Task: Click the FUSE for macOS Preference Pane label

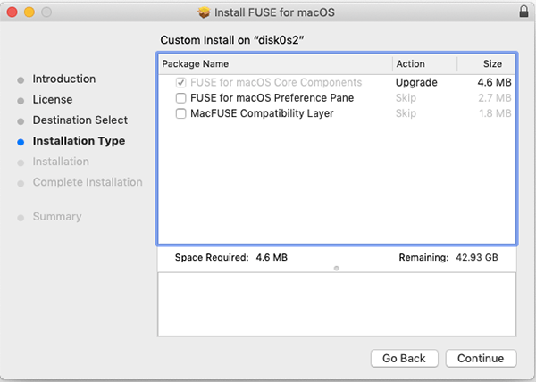Action: coord(272,98)
